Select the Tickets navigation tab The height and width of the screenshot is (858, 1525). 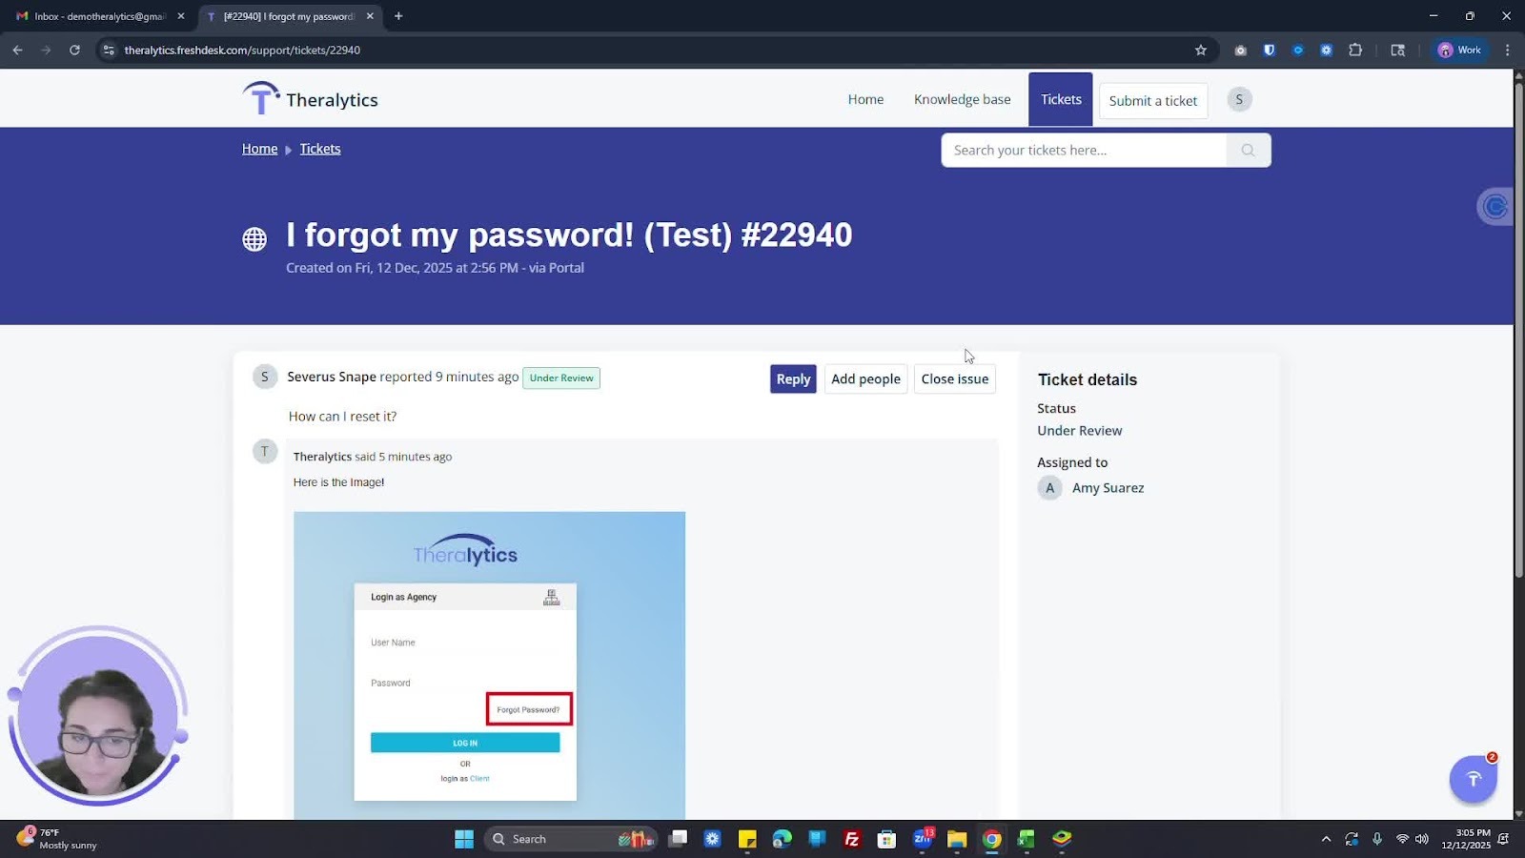[x=1061, y=99]
